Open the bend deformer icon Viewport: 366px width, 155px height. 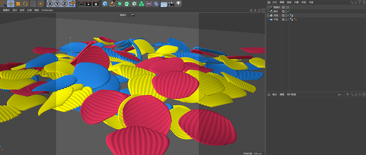tap(156, 4)
